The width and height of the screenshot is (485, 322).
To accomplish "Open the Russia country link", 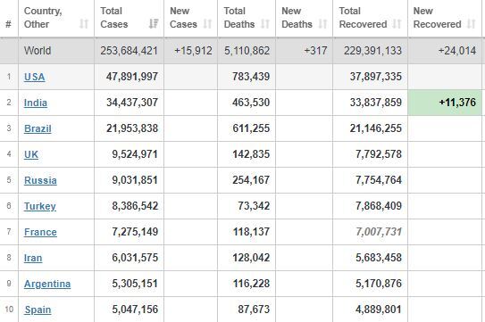I will (x=40, y=180).
